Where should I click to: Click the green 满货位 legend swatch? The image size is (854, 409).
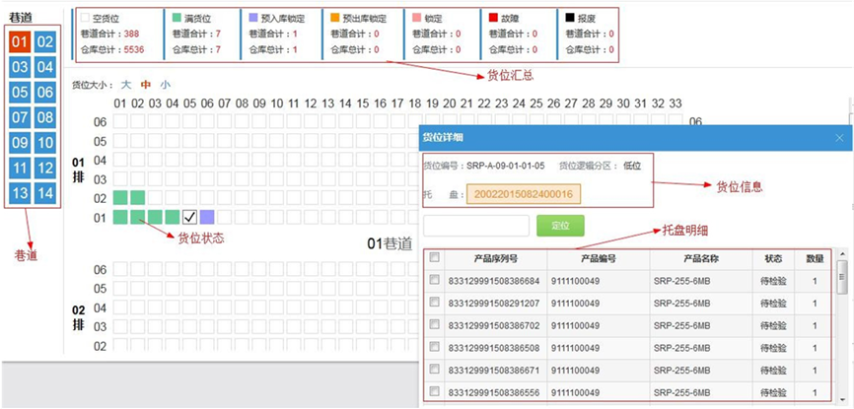tap(176, 18)
